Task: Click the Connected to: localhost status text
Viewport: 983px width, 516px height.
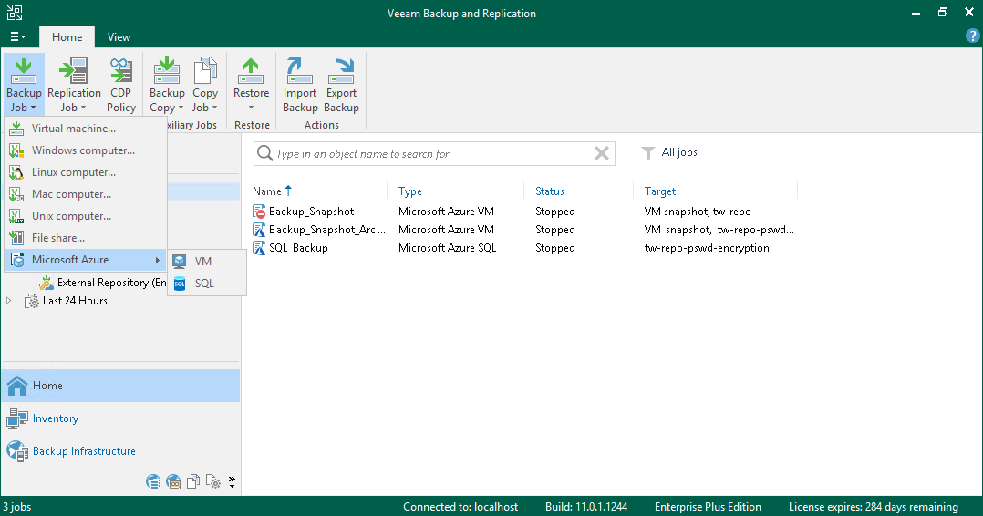Action: point(460,507)
